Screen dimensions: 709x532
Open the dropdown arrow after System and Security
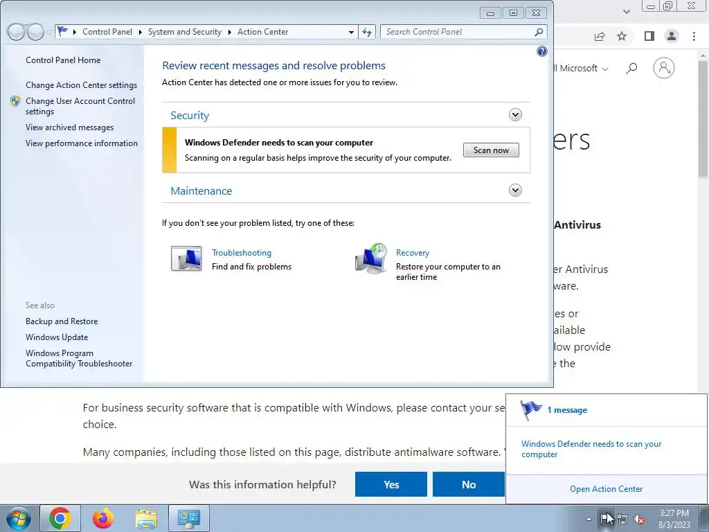click(x=229, y=32)
